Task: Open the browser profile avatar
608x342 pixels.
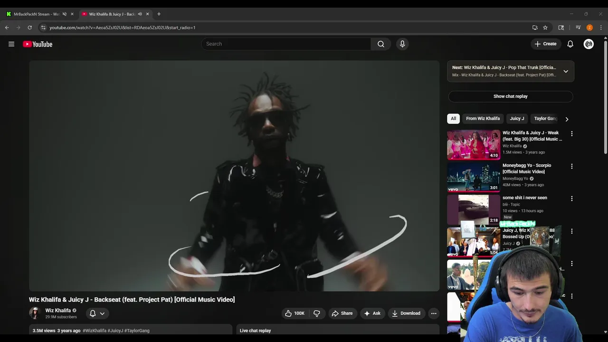Action: tap(589, 28)
